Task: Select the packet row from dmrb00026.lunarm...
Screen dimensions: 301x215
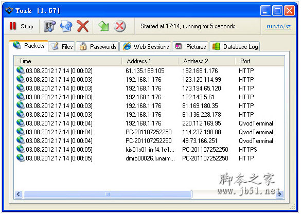Action: pyautogui.click(x=149, y=158)
